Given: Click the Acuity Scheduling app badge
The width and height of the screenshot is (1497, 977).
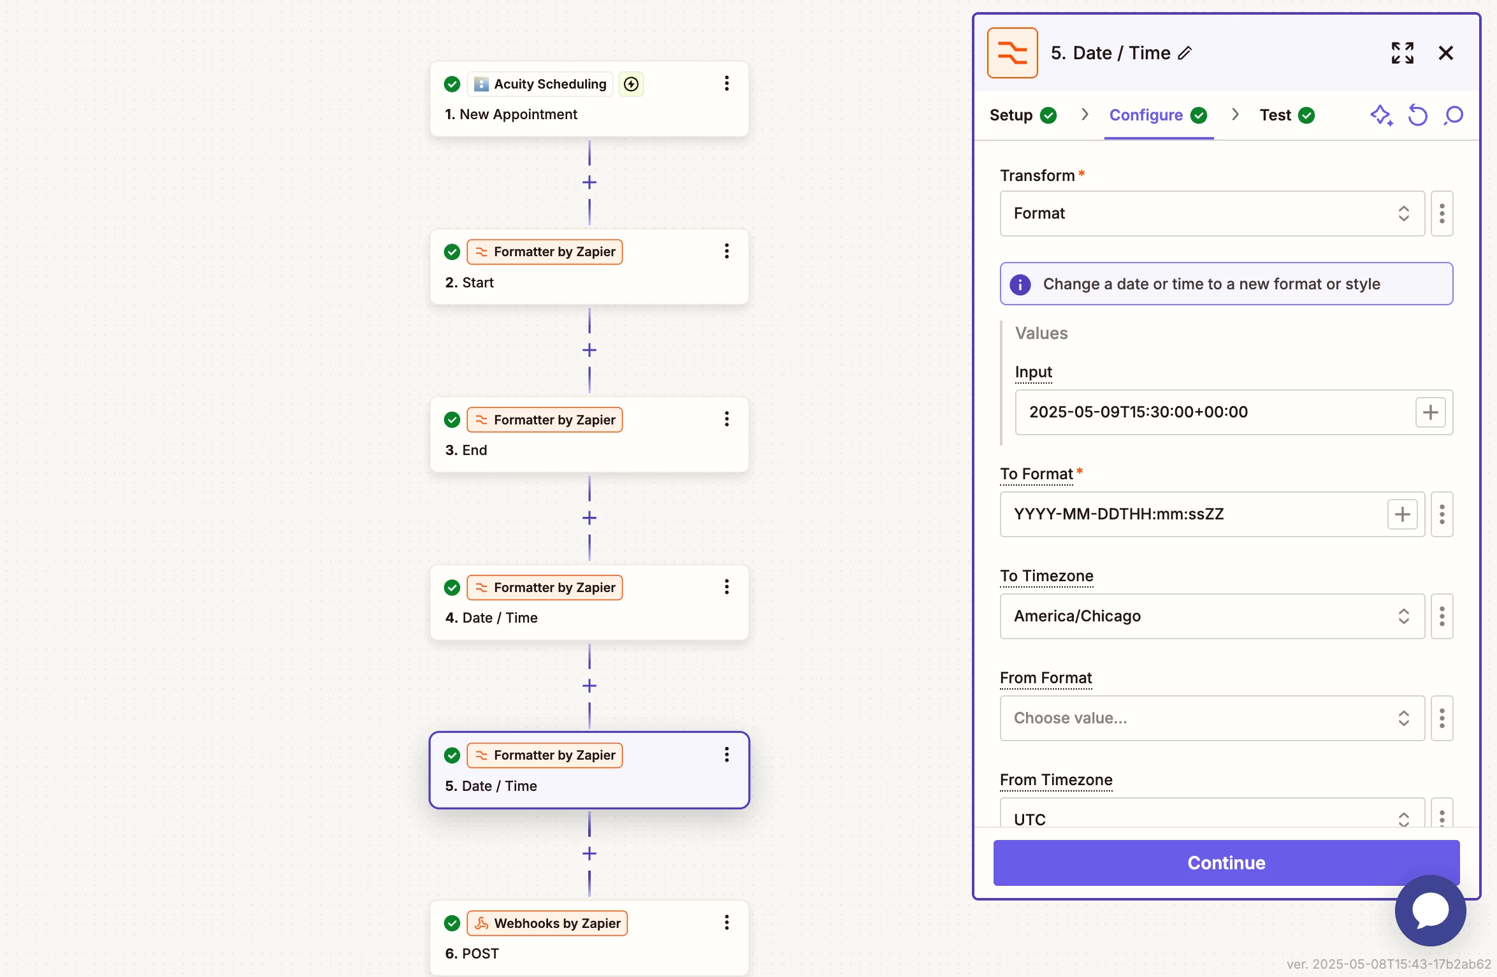Looking at the screenshot, I should point(540,83).
